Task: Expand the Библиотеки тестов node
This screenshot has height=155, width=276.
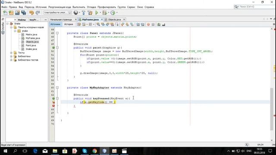Action: coord(11,60)
